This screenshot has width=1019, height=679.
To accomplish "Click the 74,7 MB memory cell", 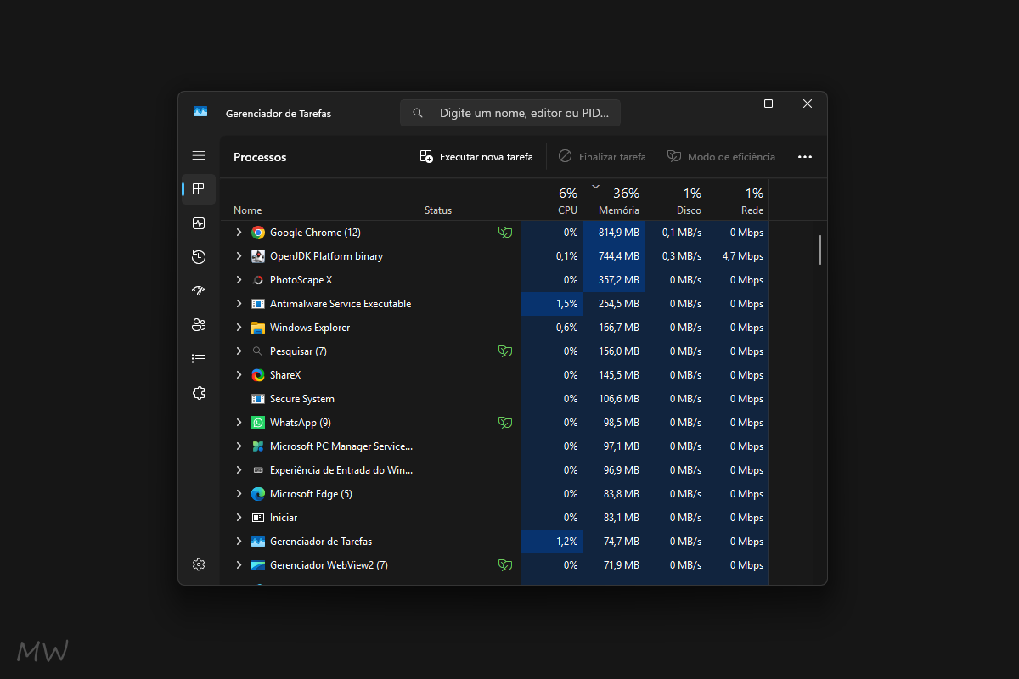I will (614, 542).
